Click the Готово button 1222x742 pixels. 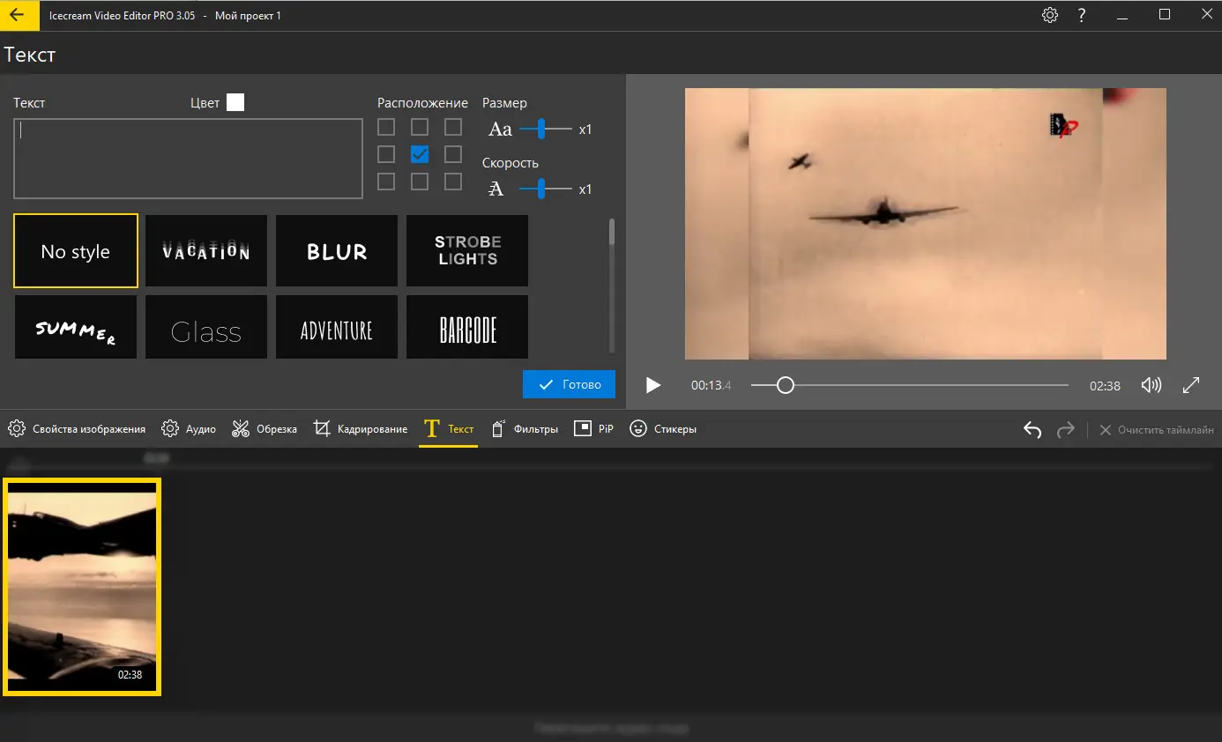coord(569,384)
